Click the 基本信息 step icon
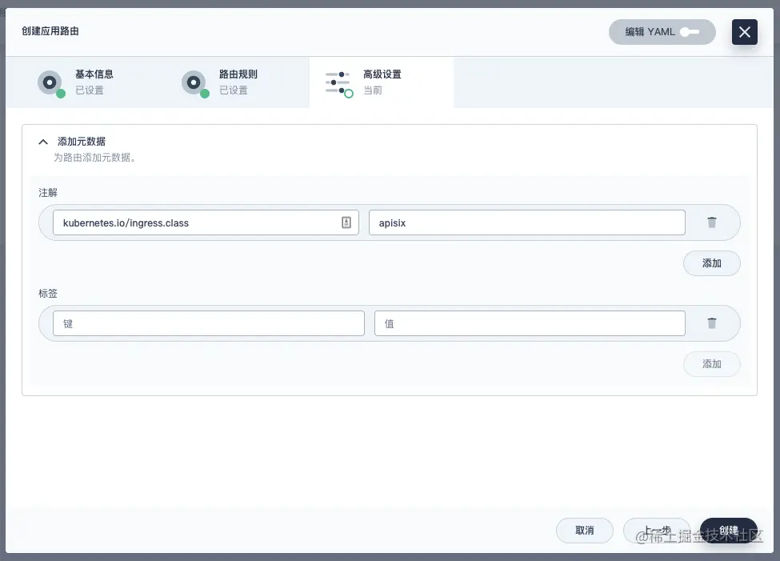The width and height of the screenshot is (780, 561). (50, 83)
